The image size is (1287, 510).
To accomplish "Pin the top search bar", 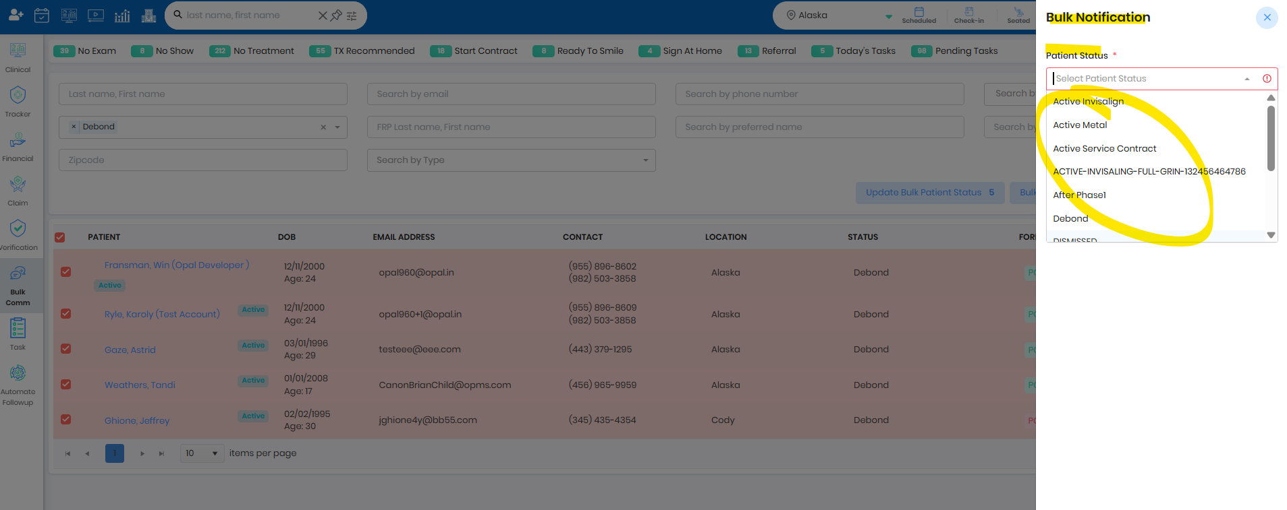I will point(336,15).
